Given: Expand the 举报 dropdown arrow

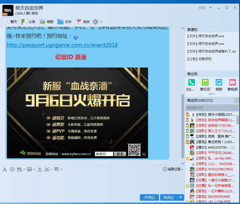Looking at the screenshot, I should [x=210, y=8].
